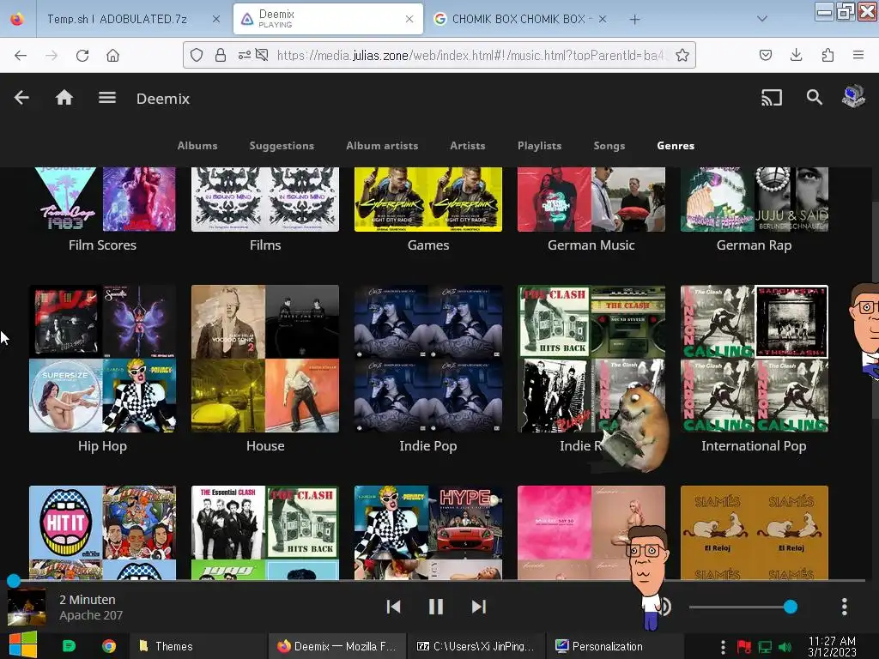
Task: Click the Essential Clash album cover
Action: (x=228, y=523)
